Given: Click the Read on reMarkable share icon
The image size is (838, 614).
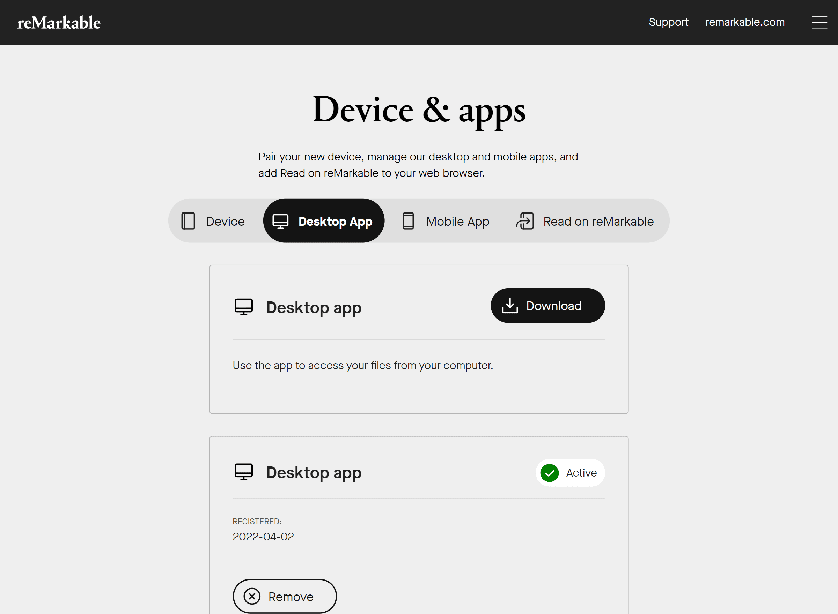Looking at the screenshot, I should click(525, 221).
